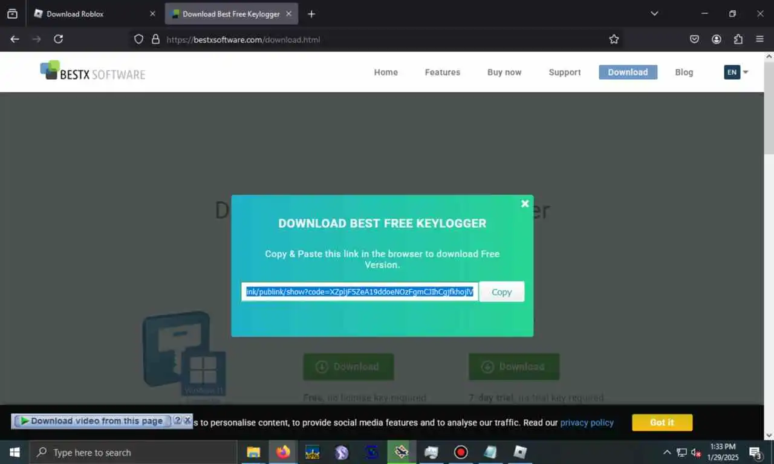774x464 pixels.
Task: Switch to the Download Roblox tab
Action: [95, 13]
